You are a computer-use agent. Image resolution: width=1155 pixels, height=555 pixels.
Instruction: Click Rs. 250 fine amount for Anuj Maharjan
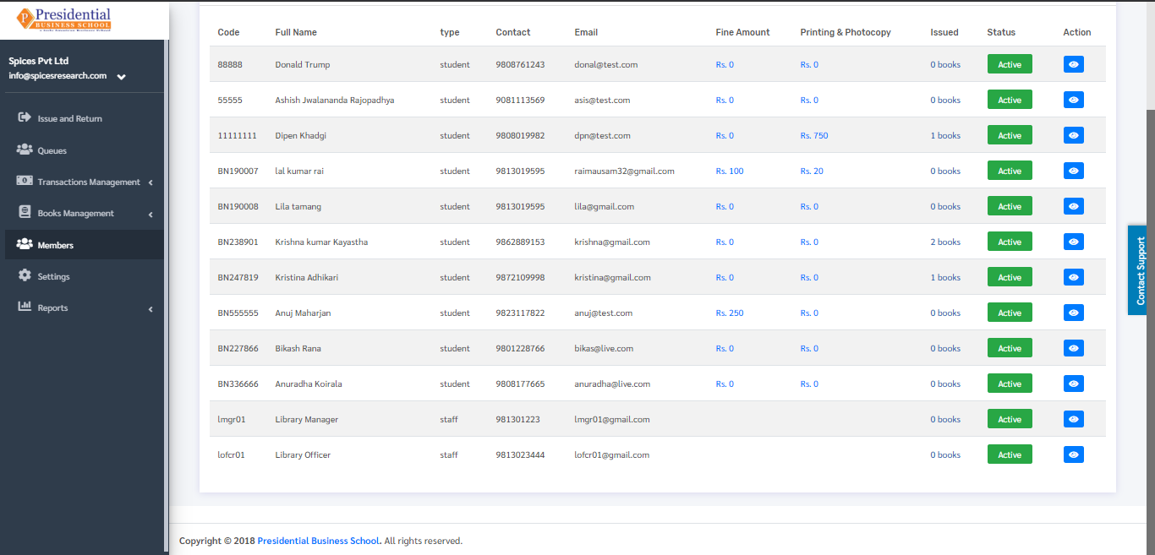[x=730, y=313]
